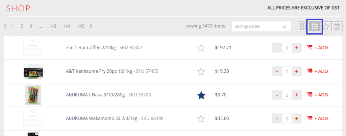
Task: Open the sort by name dropdown
Action: click(261, 26)
